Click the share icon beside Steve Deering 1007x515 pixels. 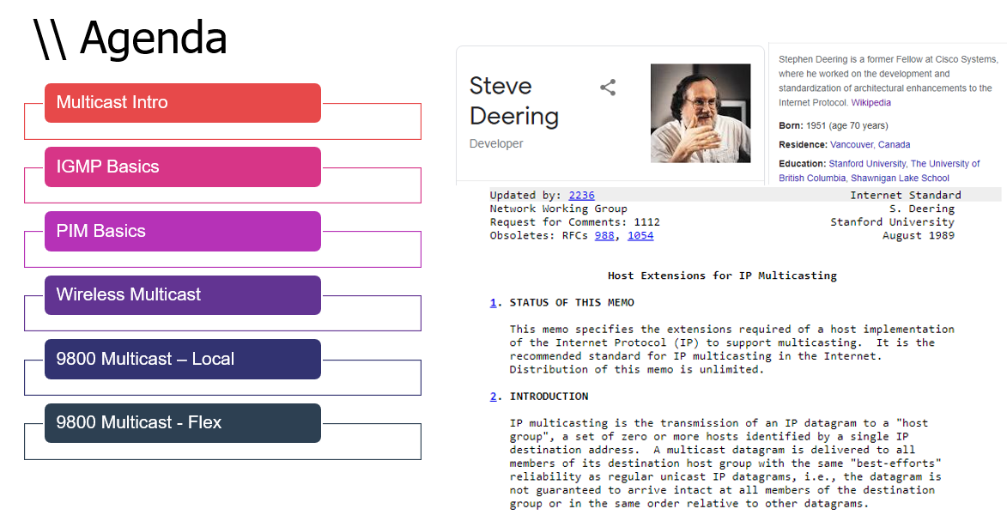click(x=608, y=88)
